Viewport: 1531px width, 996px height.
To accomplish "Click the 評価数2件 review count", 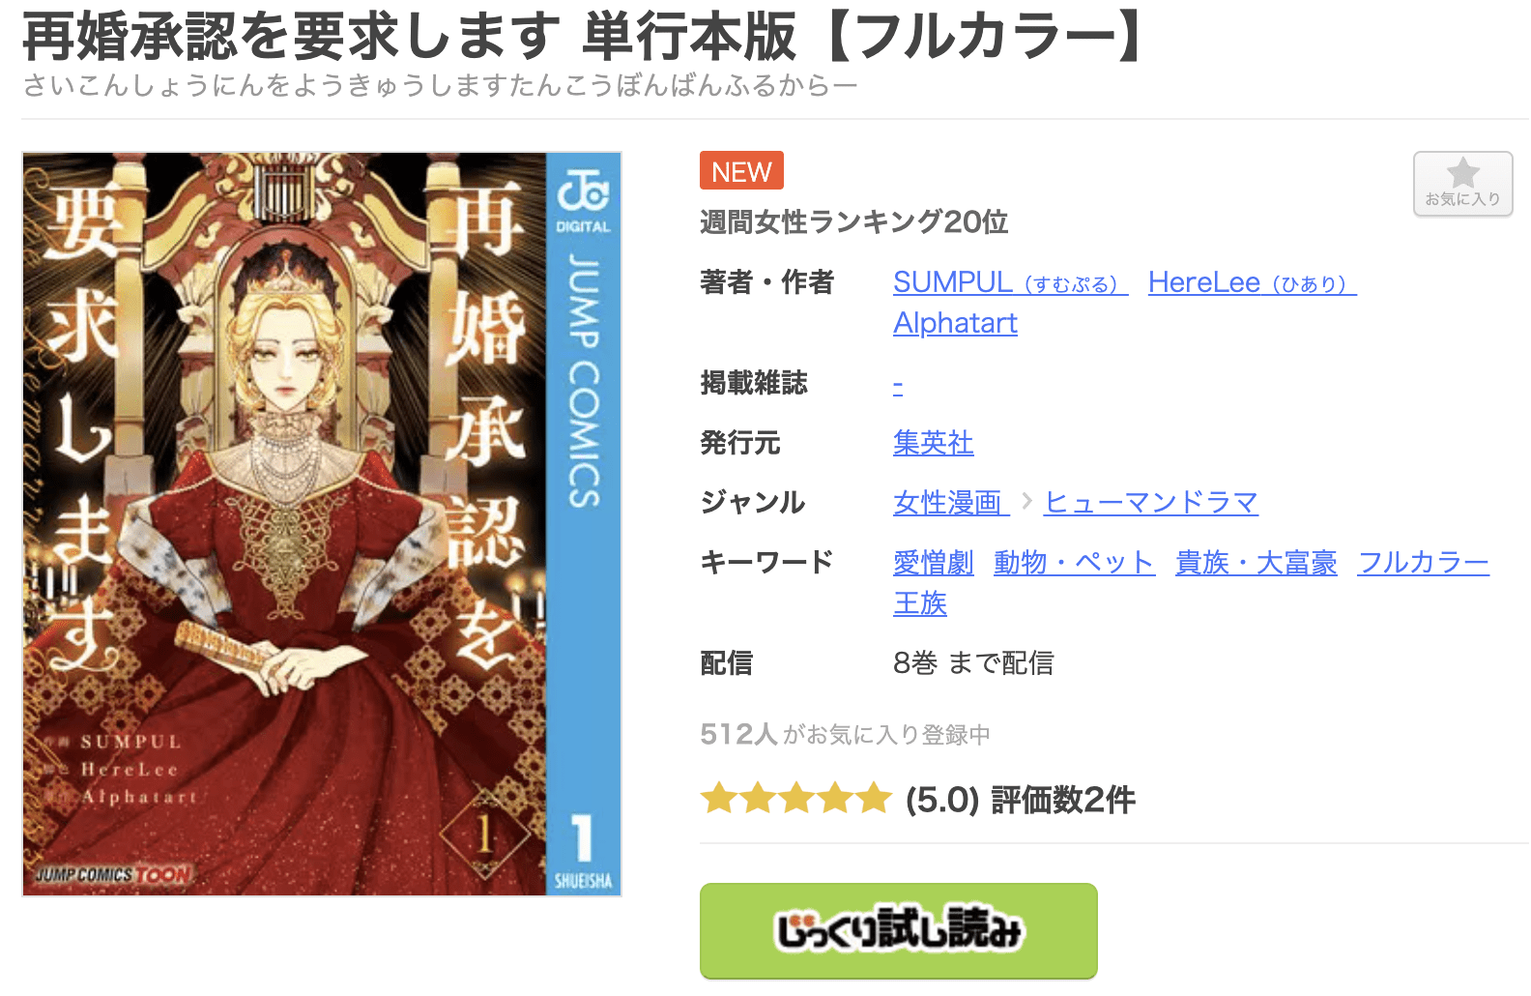I will 1062,800.
